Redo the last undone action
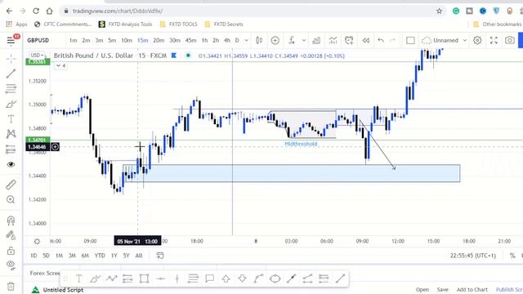 pos(393,40)
